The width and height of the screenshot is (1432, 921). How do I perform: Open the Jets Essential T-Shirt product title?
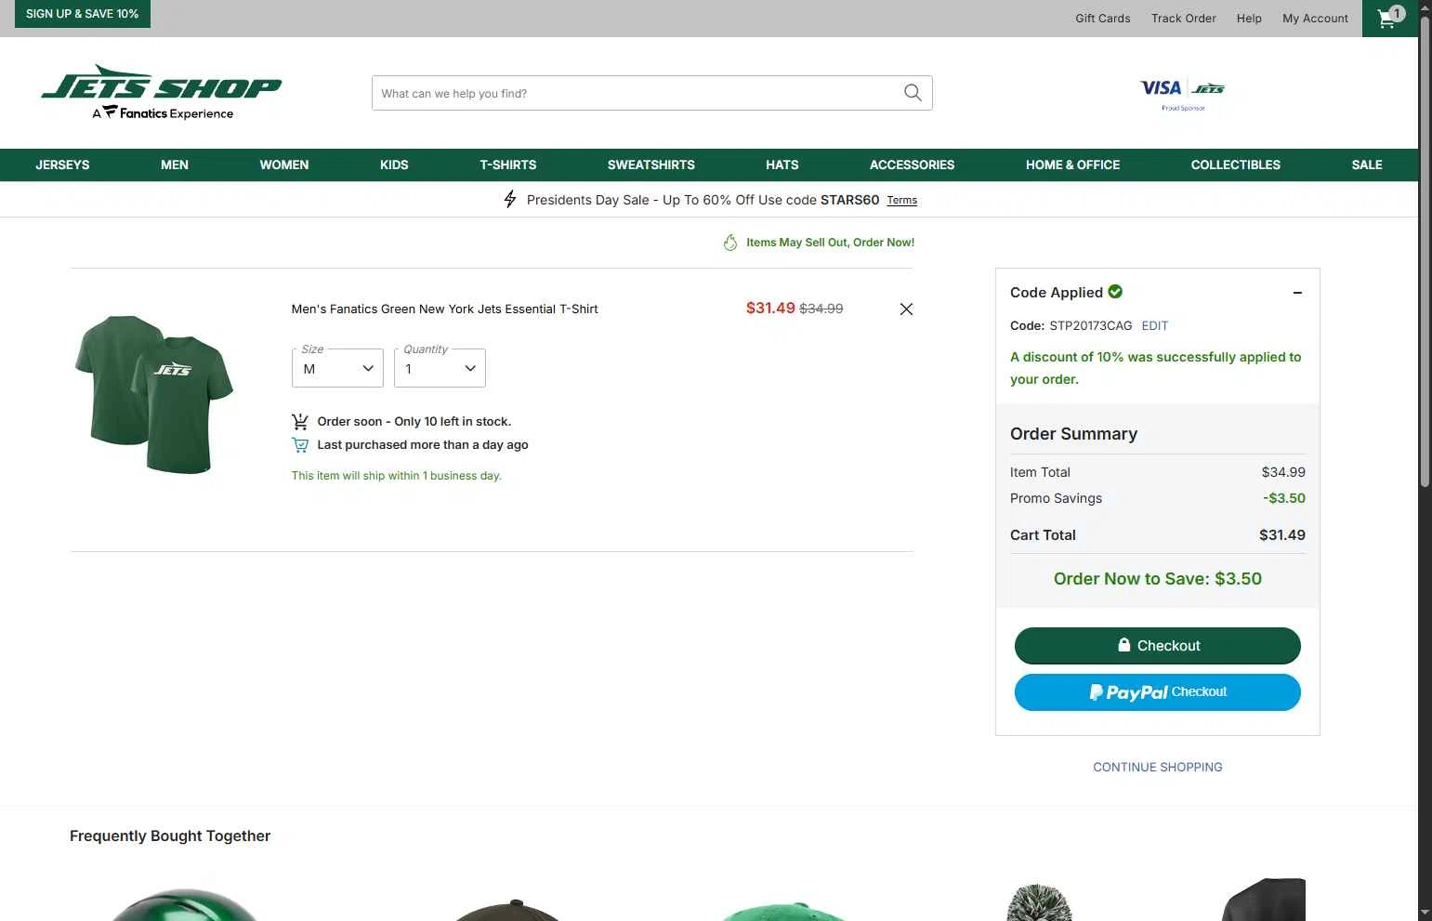click(x=444, y=309)
